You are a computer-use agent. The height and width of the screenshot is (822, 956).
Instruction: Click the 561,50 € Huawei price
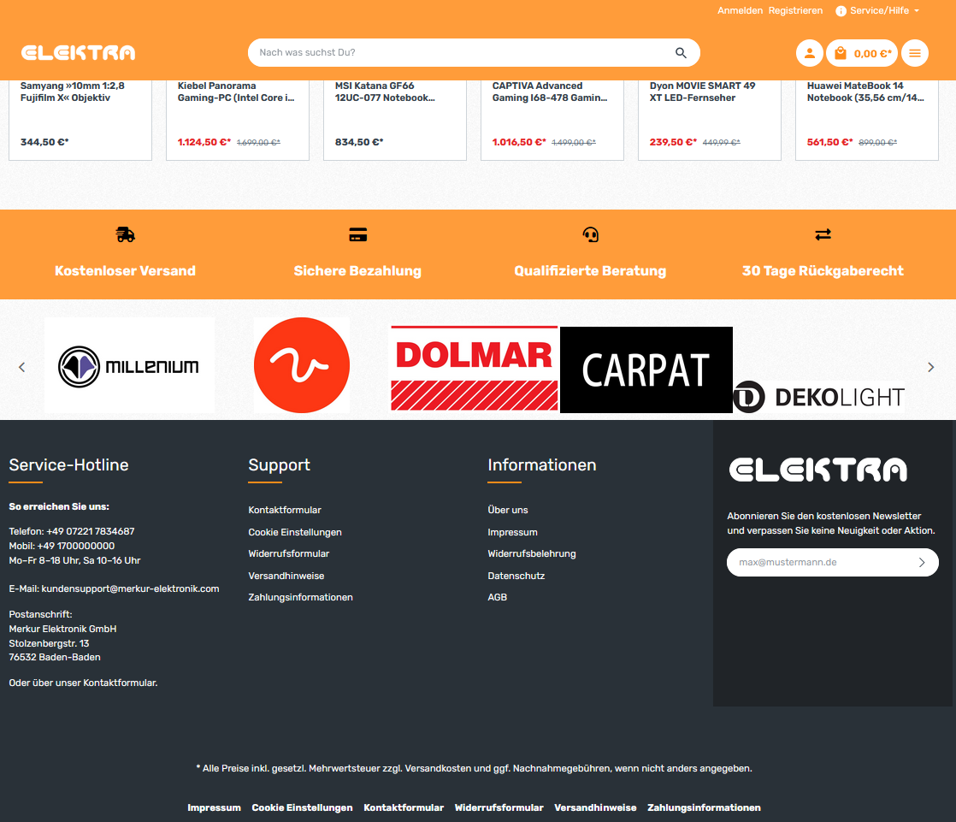tap(829, 142)
